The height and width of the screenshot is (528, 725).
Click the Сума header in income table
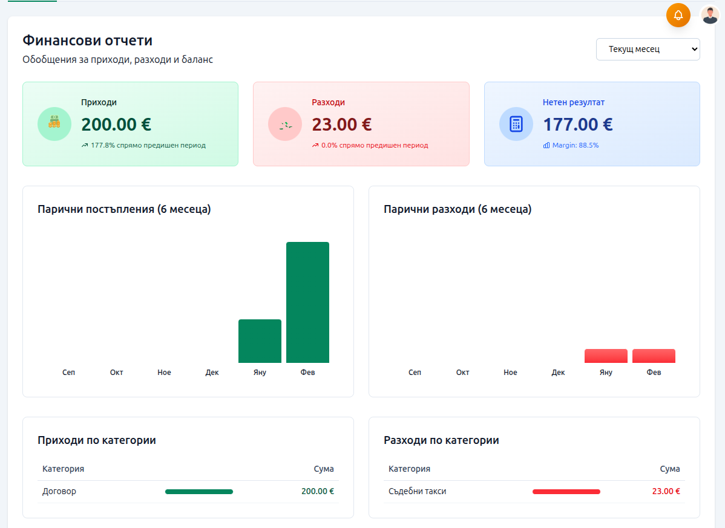click(x=323, y=469)
